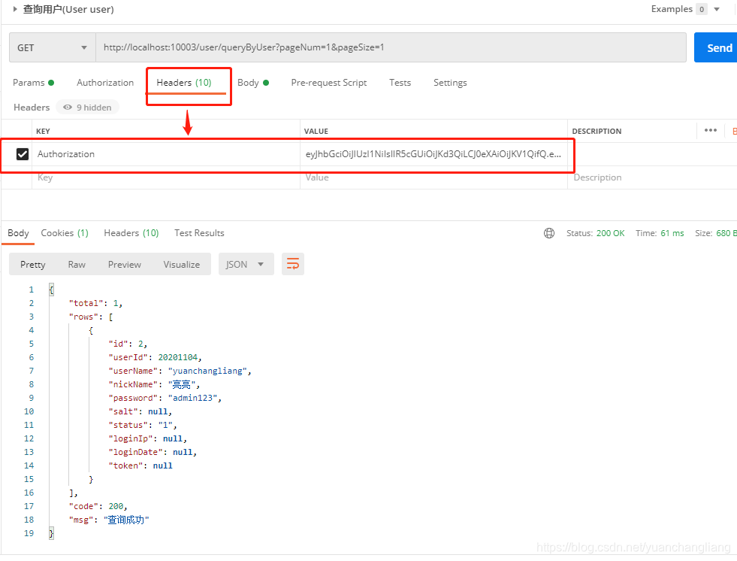This screenshot has width=737, height=561.
Task: Open the response Cookies (1) tab
Action: pos(65,233)
